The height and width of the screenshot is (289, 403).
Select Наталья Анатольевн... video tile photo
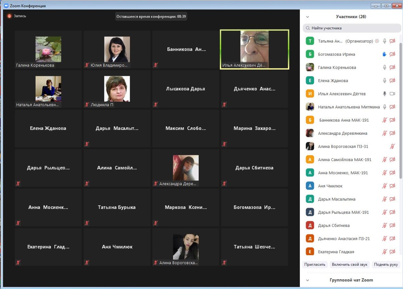[48, 89]
